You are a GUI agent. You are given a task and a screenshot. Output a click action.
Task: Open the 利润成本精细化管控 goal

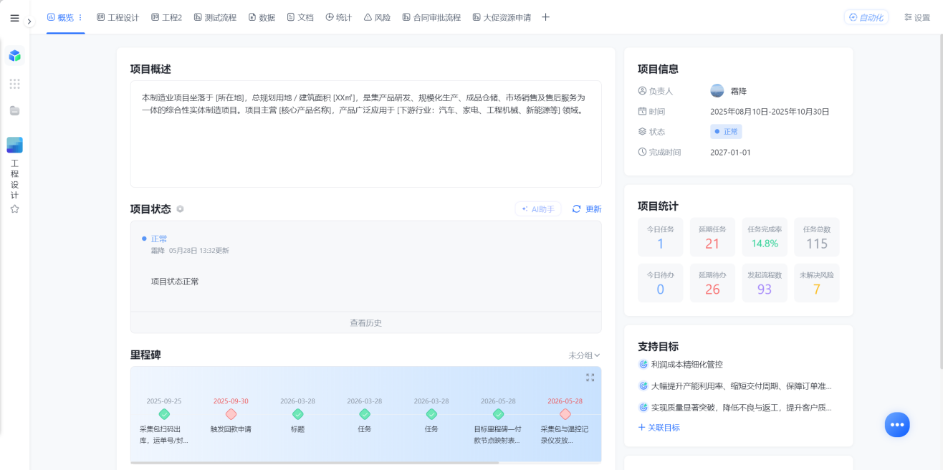pos(686,365)
